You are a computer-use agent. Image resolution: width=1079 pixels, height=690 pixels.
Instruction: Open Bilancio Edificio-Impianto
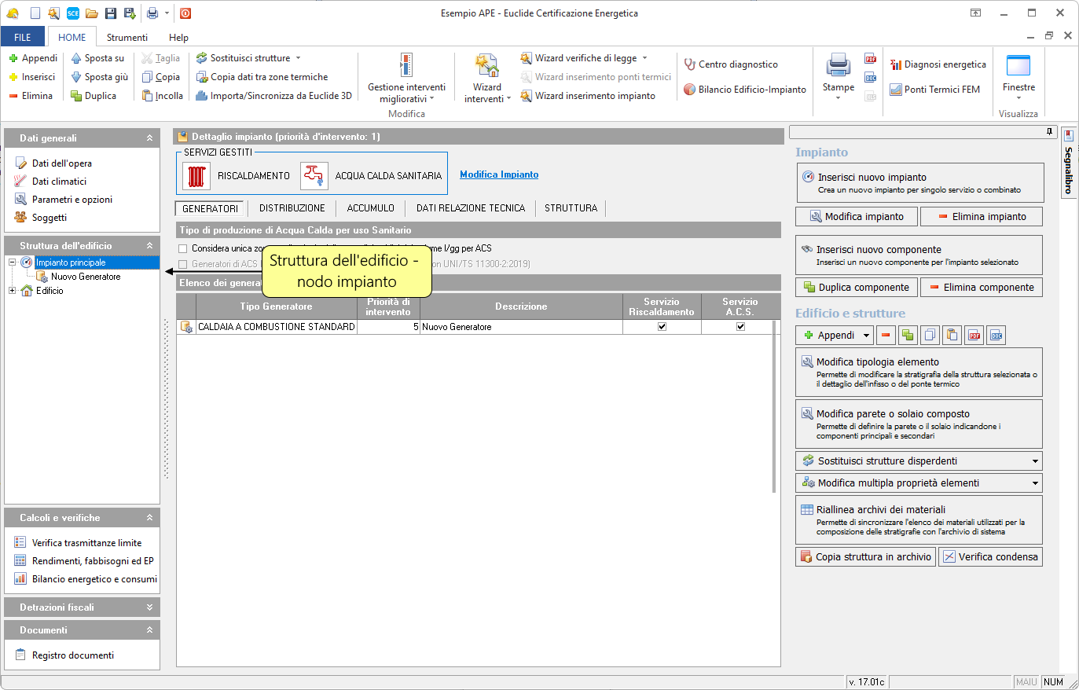[x=744, y=90]
